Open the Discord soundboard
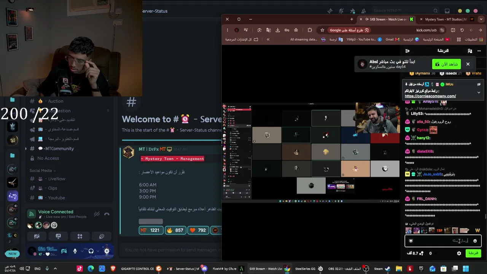The height and width of the screenshot is (274, 487). tap(102, 236)
